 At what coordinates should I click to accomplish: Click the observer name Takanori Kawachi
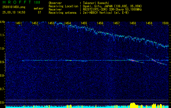pyautogui.click(x=96, y=3)
